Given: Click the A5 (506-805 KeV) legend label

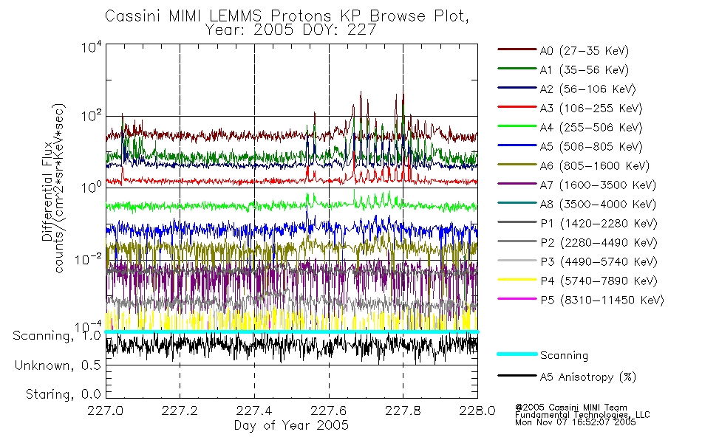Looking at the screenshot, I should pyautogui.click(x=591, y=147).
